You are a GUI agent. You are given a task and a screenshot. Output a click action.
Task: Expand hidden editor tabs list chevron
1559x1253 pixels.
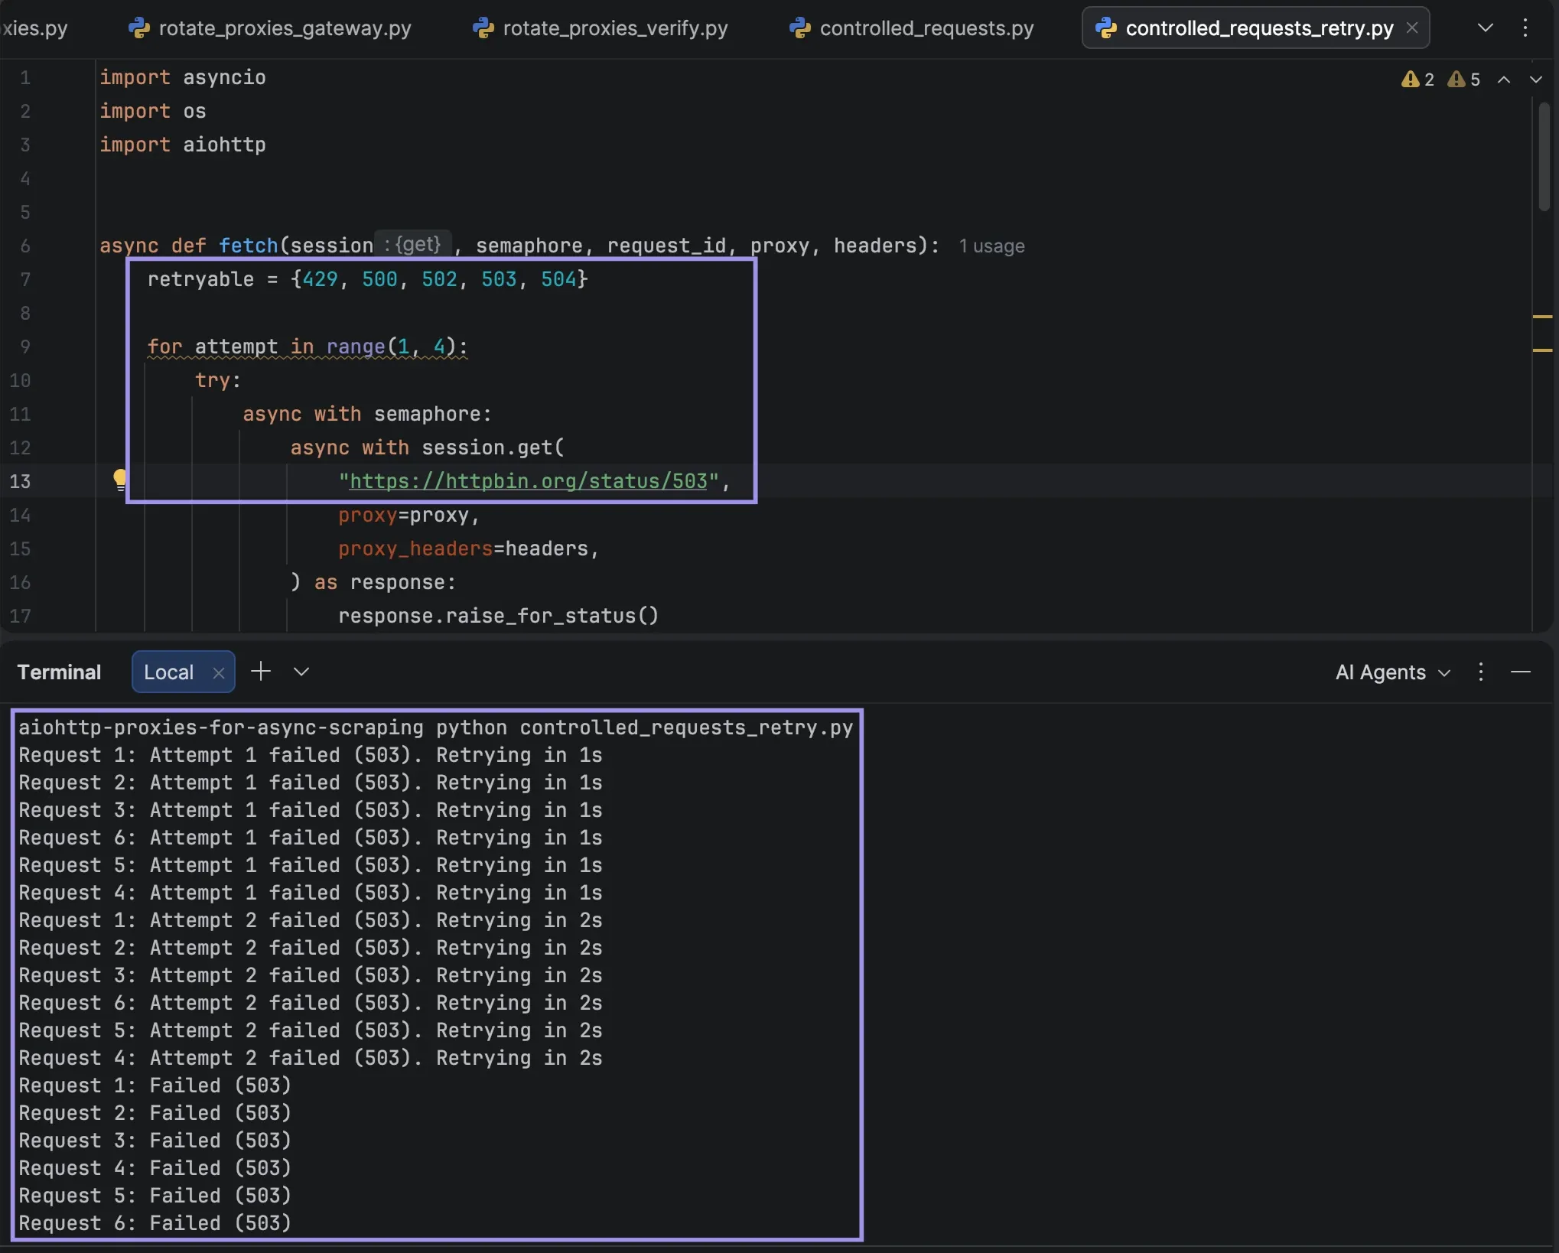[x=1485, y=28]
